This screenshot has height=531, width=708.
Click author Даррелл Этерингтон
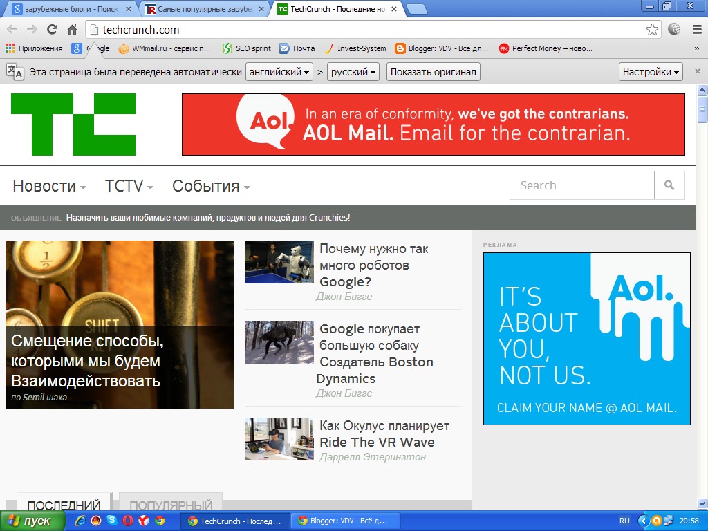pos(373,457)
